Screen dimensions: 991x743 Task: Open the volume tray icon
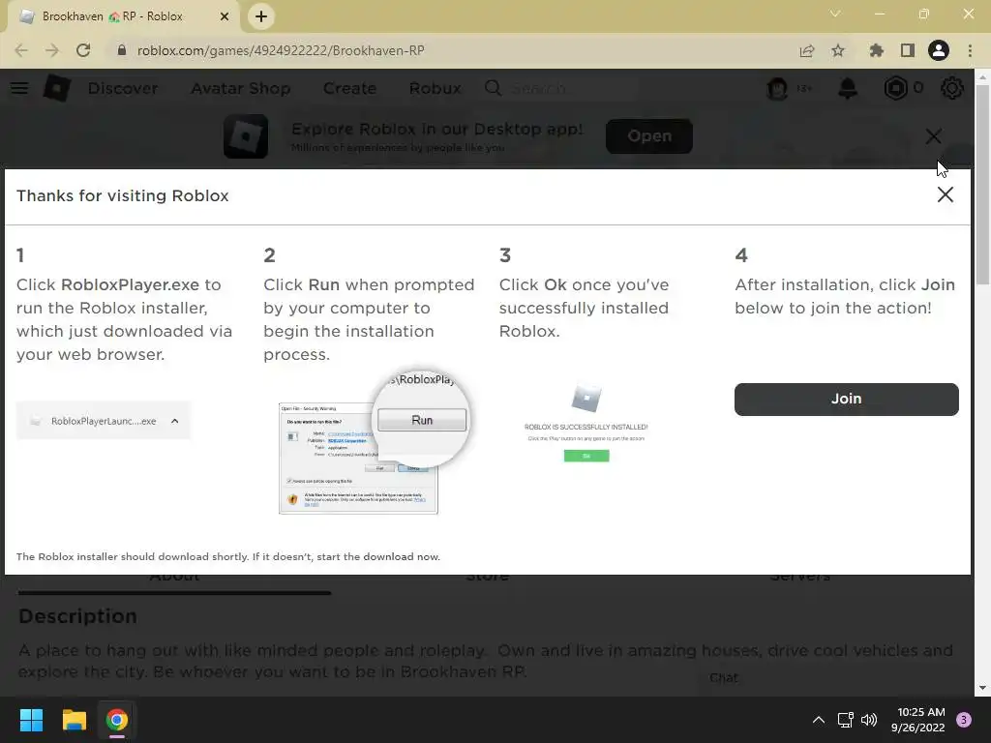[x=870, y=720]
